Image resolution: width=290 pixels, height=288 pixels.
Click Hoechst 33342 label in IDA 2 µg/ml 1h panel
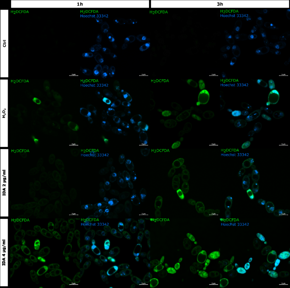click(x=95, y=155)
